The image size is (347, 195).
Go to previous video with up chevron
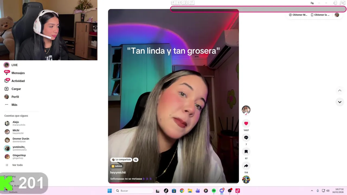pyautogui.click(x=340, y=90)
